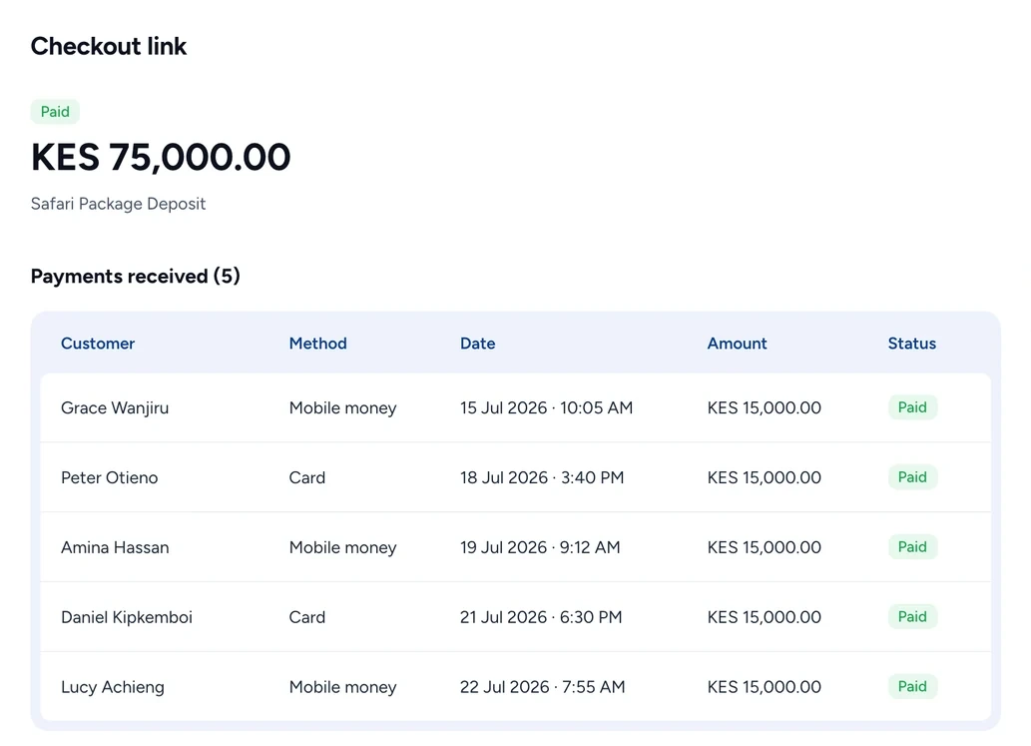The image size is (1031, 746).
Task: Select the KES 75,000.00 total amount
Action: (x=161, y=157)
